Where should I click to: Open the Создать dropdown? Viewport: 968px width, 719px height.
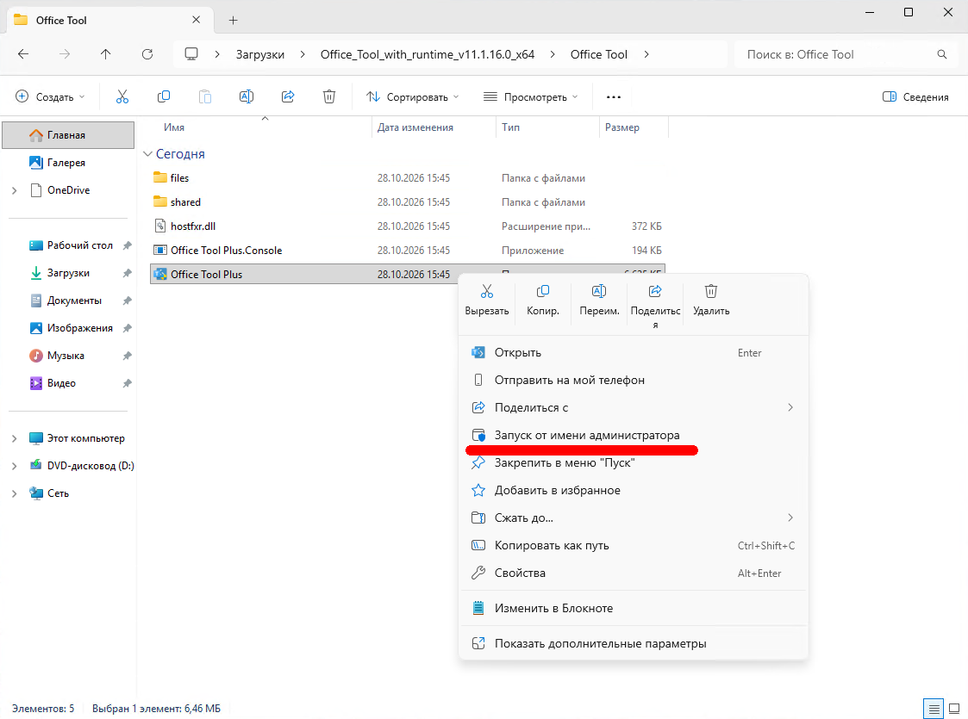(50, 96)
